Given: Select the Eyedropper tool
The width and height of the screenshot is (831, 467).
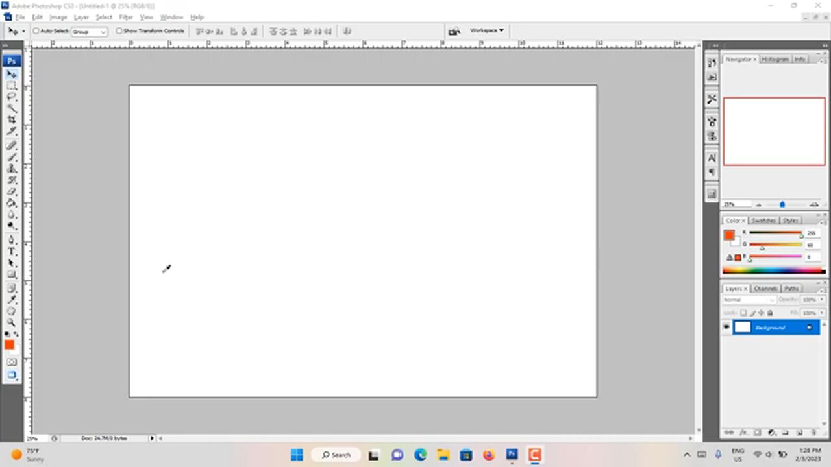Looking at the screenshot, I should point(12,300).
